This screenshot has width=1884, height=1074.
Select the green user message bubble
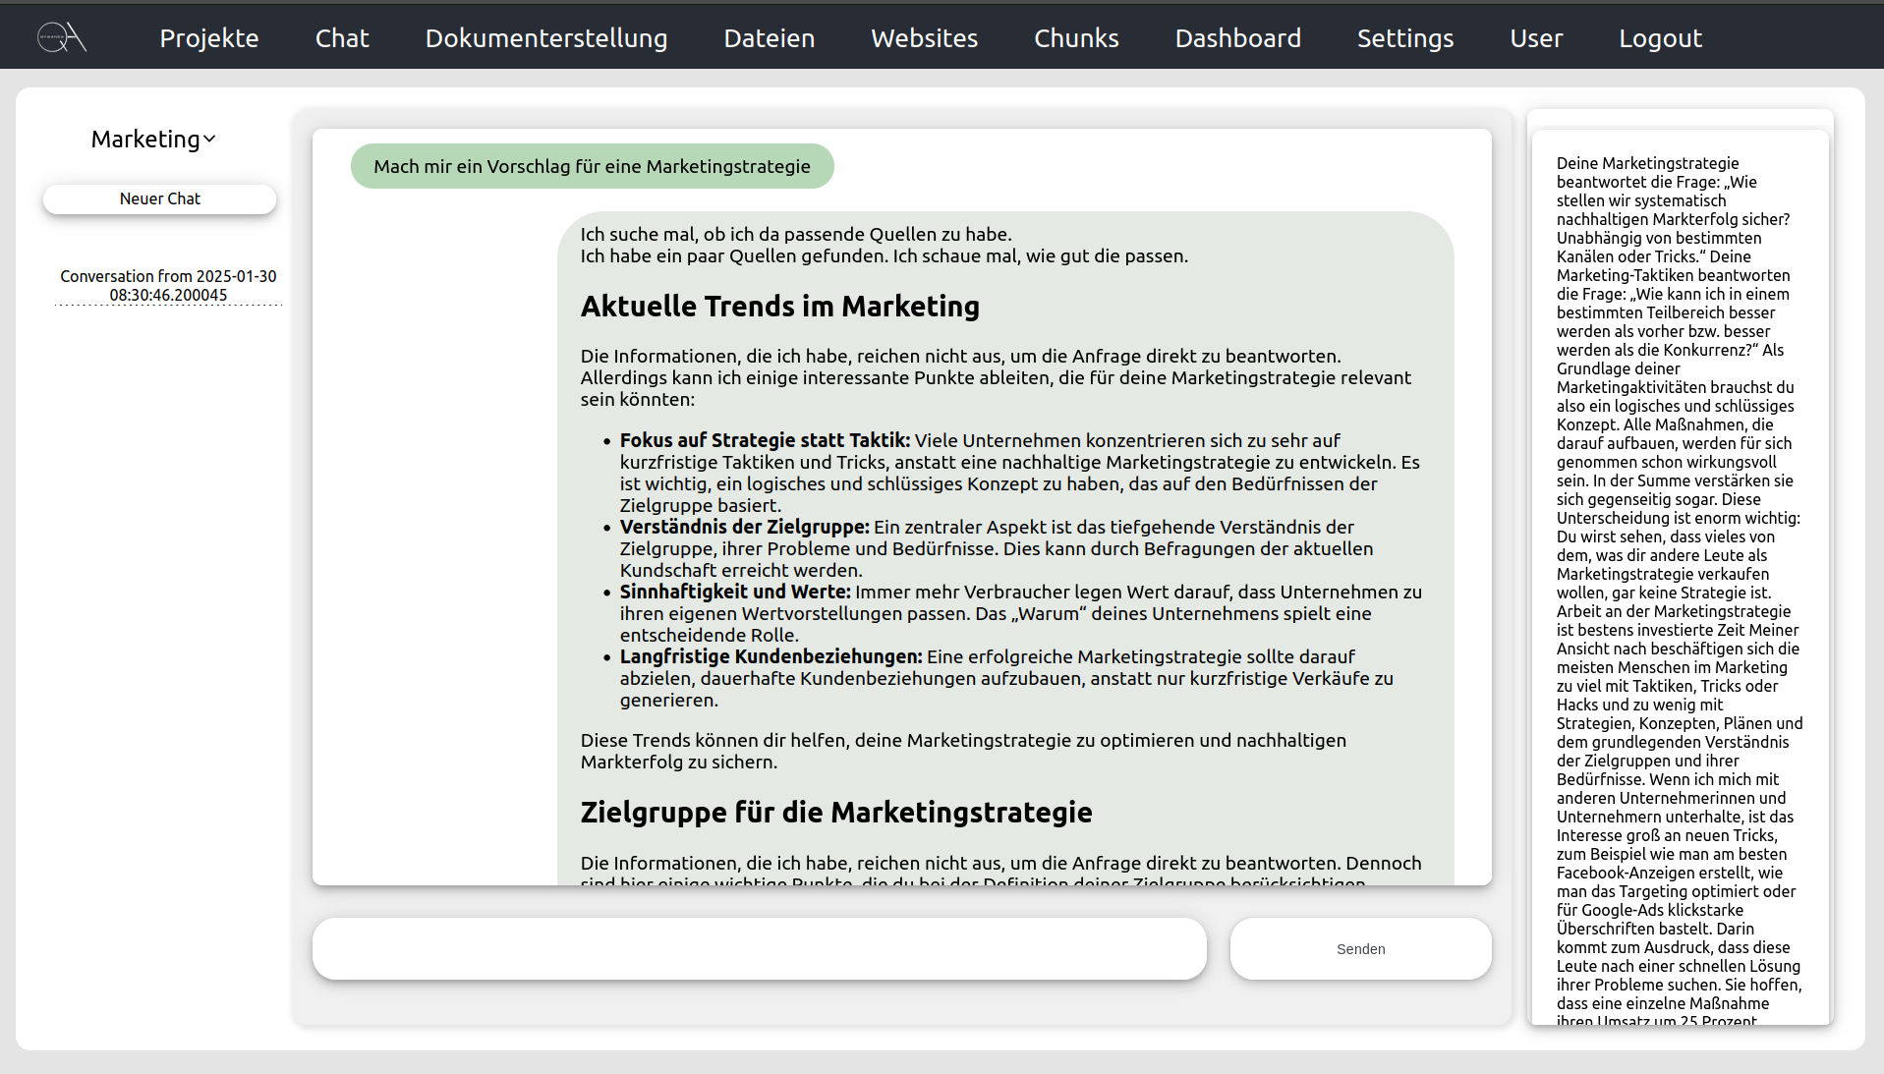592,166
